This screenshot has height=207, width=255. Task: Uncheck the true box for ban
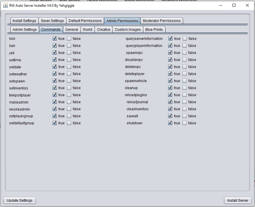(55, 45)
